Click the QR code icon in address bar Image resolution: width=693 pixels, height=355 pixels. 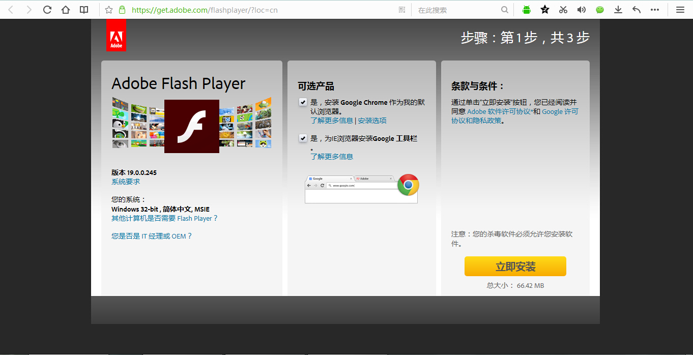402,10
